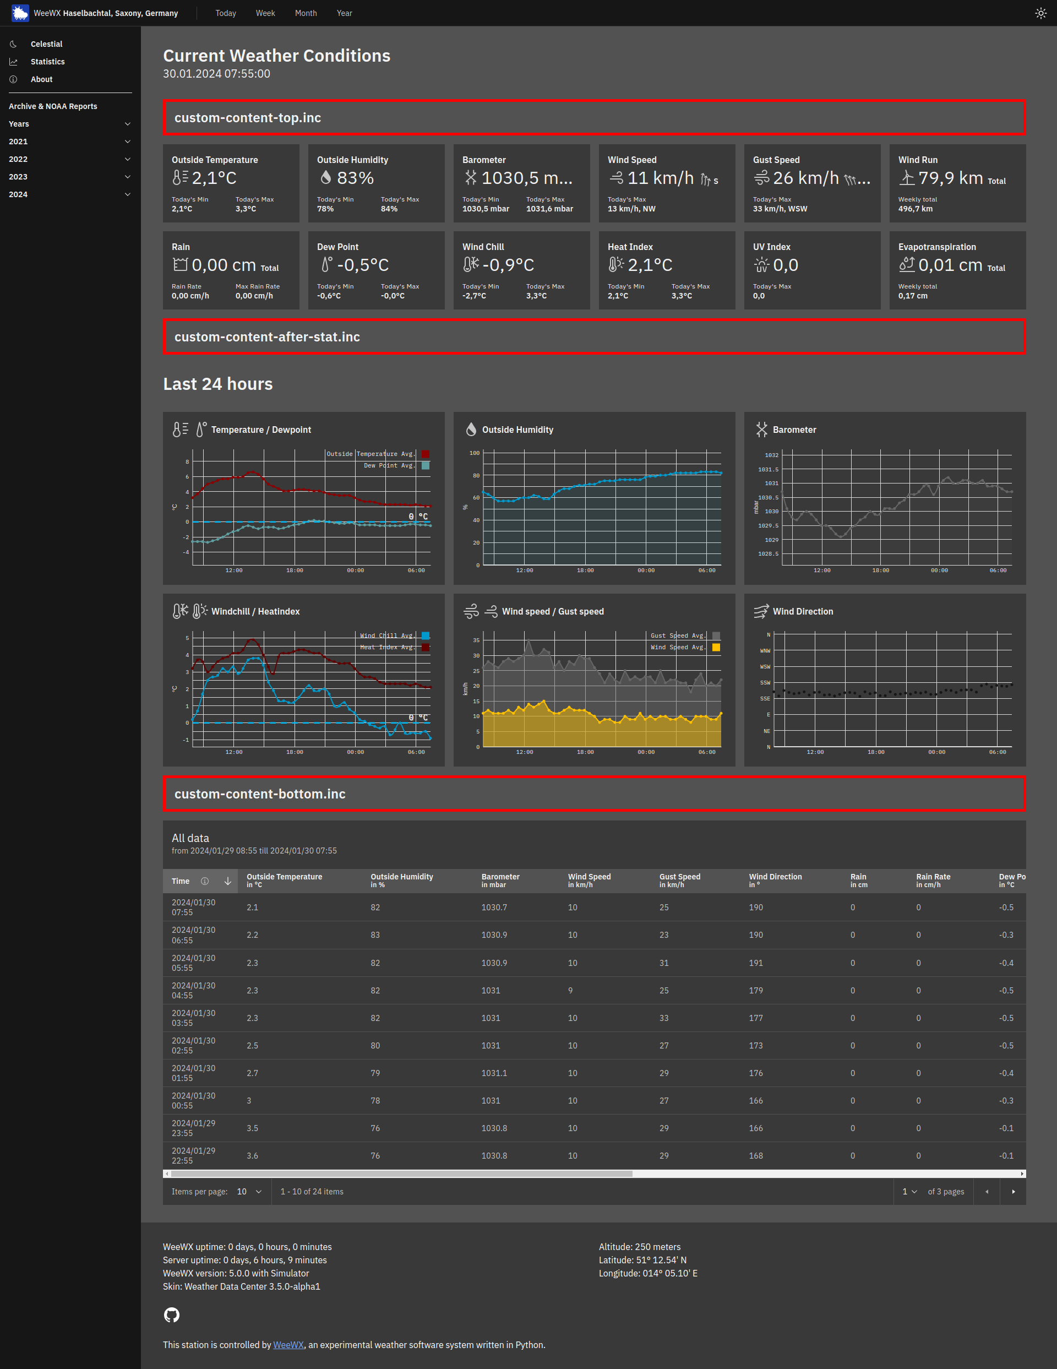This screenshot has width=1057, height=1369.
Task: Open the GitHub repository icon in the footer
Action: pos(172,1314)
